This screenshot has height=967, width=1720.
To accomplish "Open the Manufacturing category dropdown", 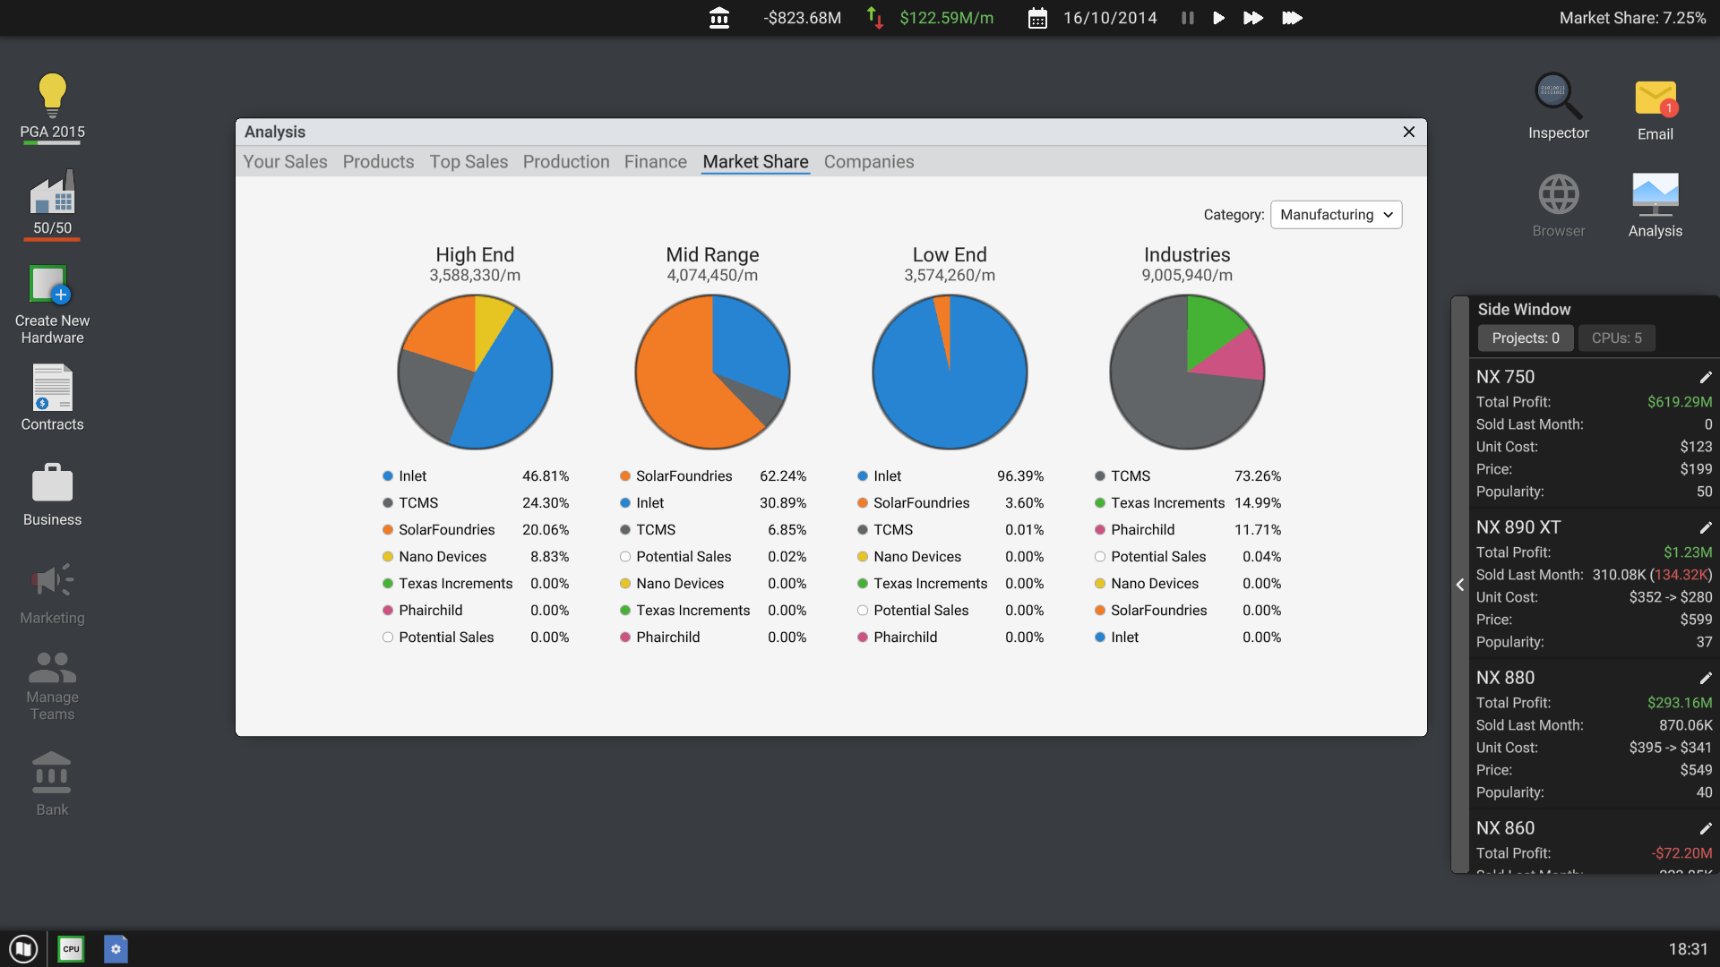I will (1336, 215).
